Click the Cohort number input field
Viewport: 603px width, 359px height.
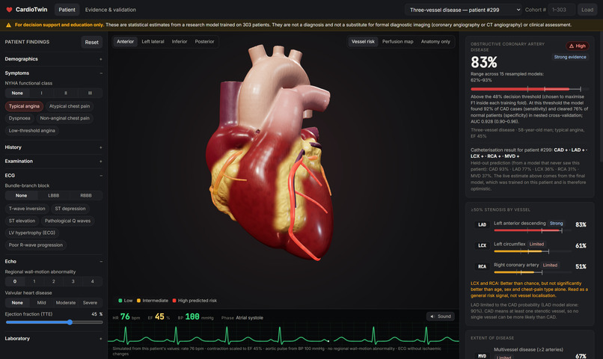pyautogui.click(x=562, y=10)
